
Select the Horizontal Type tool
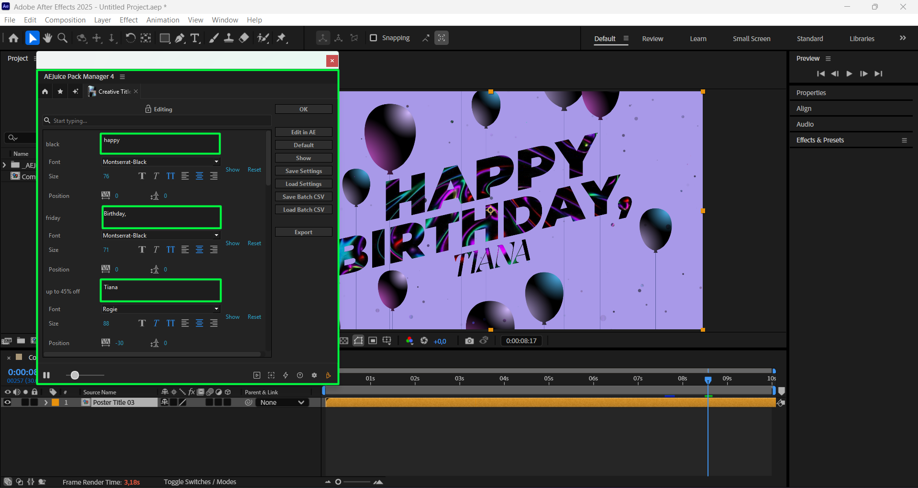click(195, 38)
